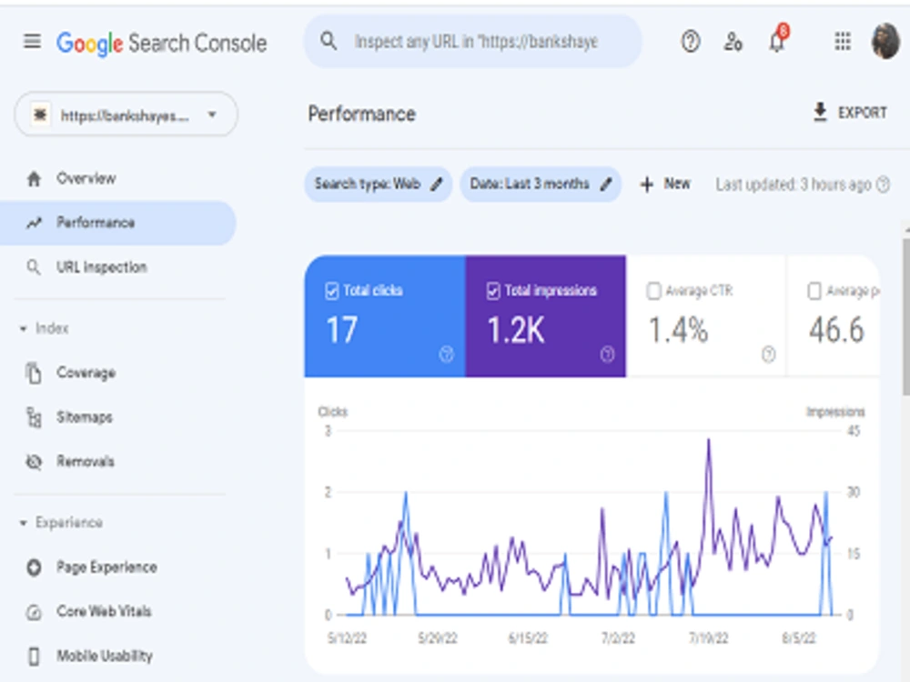Viewport: 910px width, 682px height.
Task: Open Mobile Usability report
Action: [x=105, y=656]
